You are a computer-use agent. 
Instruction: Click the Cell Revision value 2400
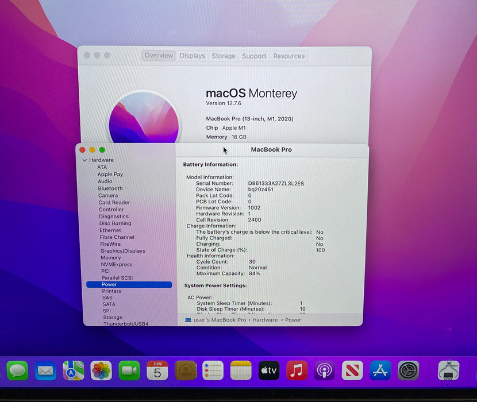(x=255, y=220)
